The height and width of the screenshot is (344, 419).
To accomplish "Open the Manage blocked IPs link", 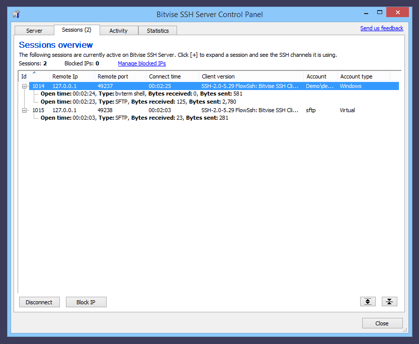I will (x=141, y=64).
